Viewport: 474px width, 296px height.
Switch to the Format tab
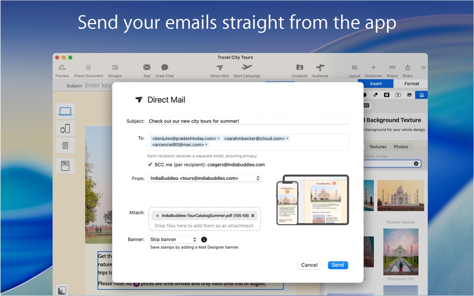[x=412, y=84]
